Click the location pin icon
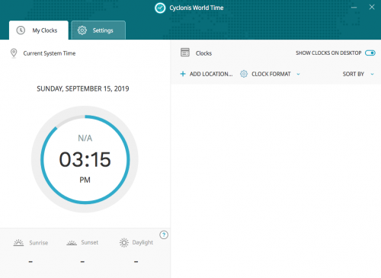 coord(14,53)
